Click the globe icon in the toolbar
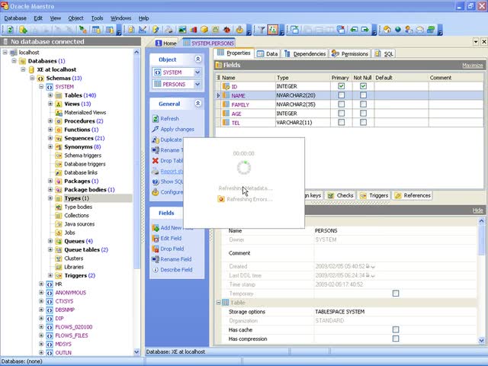Viewport: 488px width, 366px height. pyautogui.click(x=398, y=30)
